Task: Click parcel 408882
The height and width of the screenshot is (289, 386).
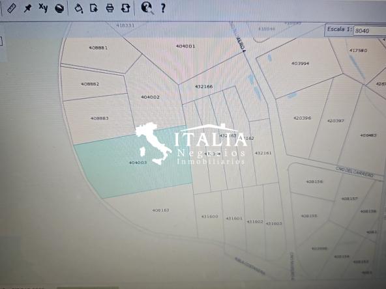Action: click(90, 84)
